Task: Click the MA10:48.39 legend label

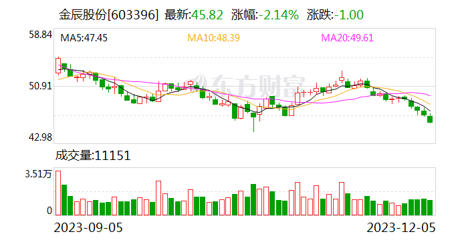Action: pos(213,38)
